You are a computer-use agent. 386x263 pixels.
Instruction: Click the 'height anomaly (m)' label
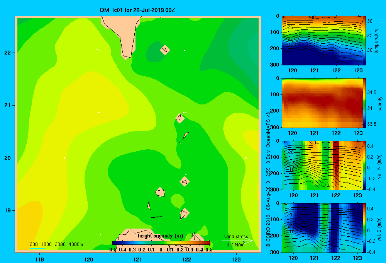point(160,236)
